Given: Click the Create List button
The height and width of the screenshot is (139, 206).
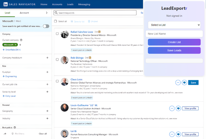Looking at the screenshot, I should pyautogui.click(x=174, y=42).
